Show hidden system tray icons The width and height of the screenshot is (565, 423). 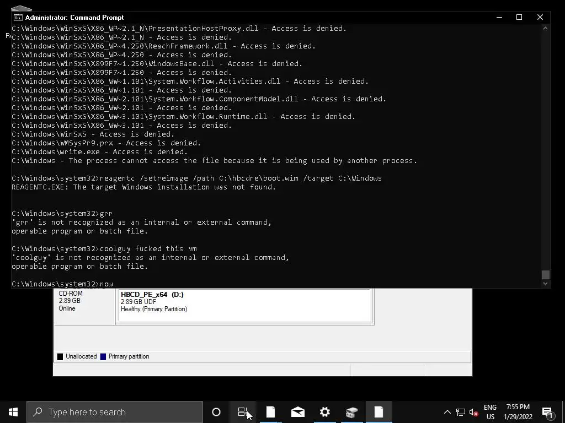pyautogui.click(x=447, y=412)
